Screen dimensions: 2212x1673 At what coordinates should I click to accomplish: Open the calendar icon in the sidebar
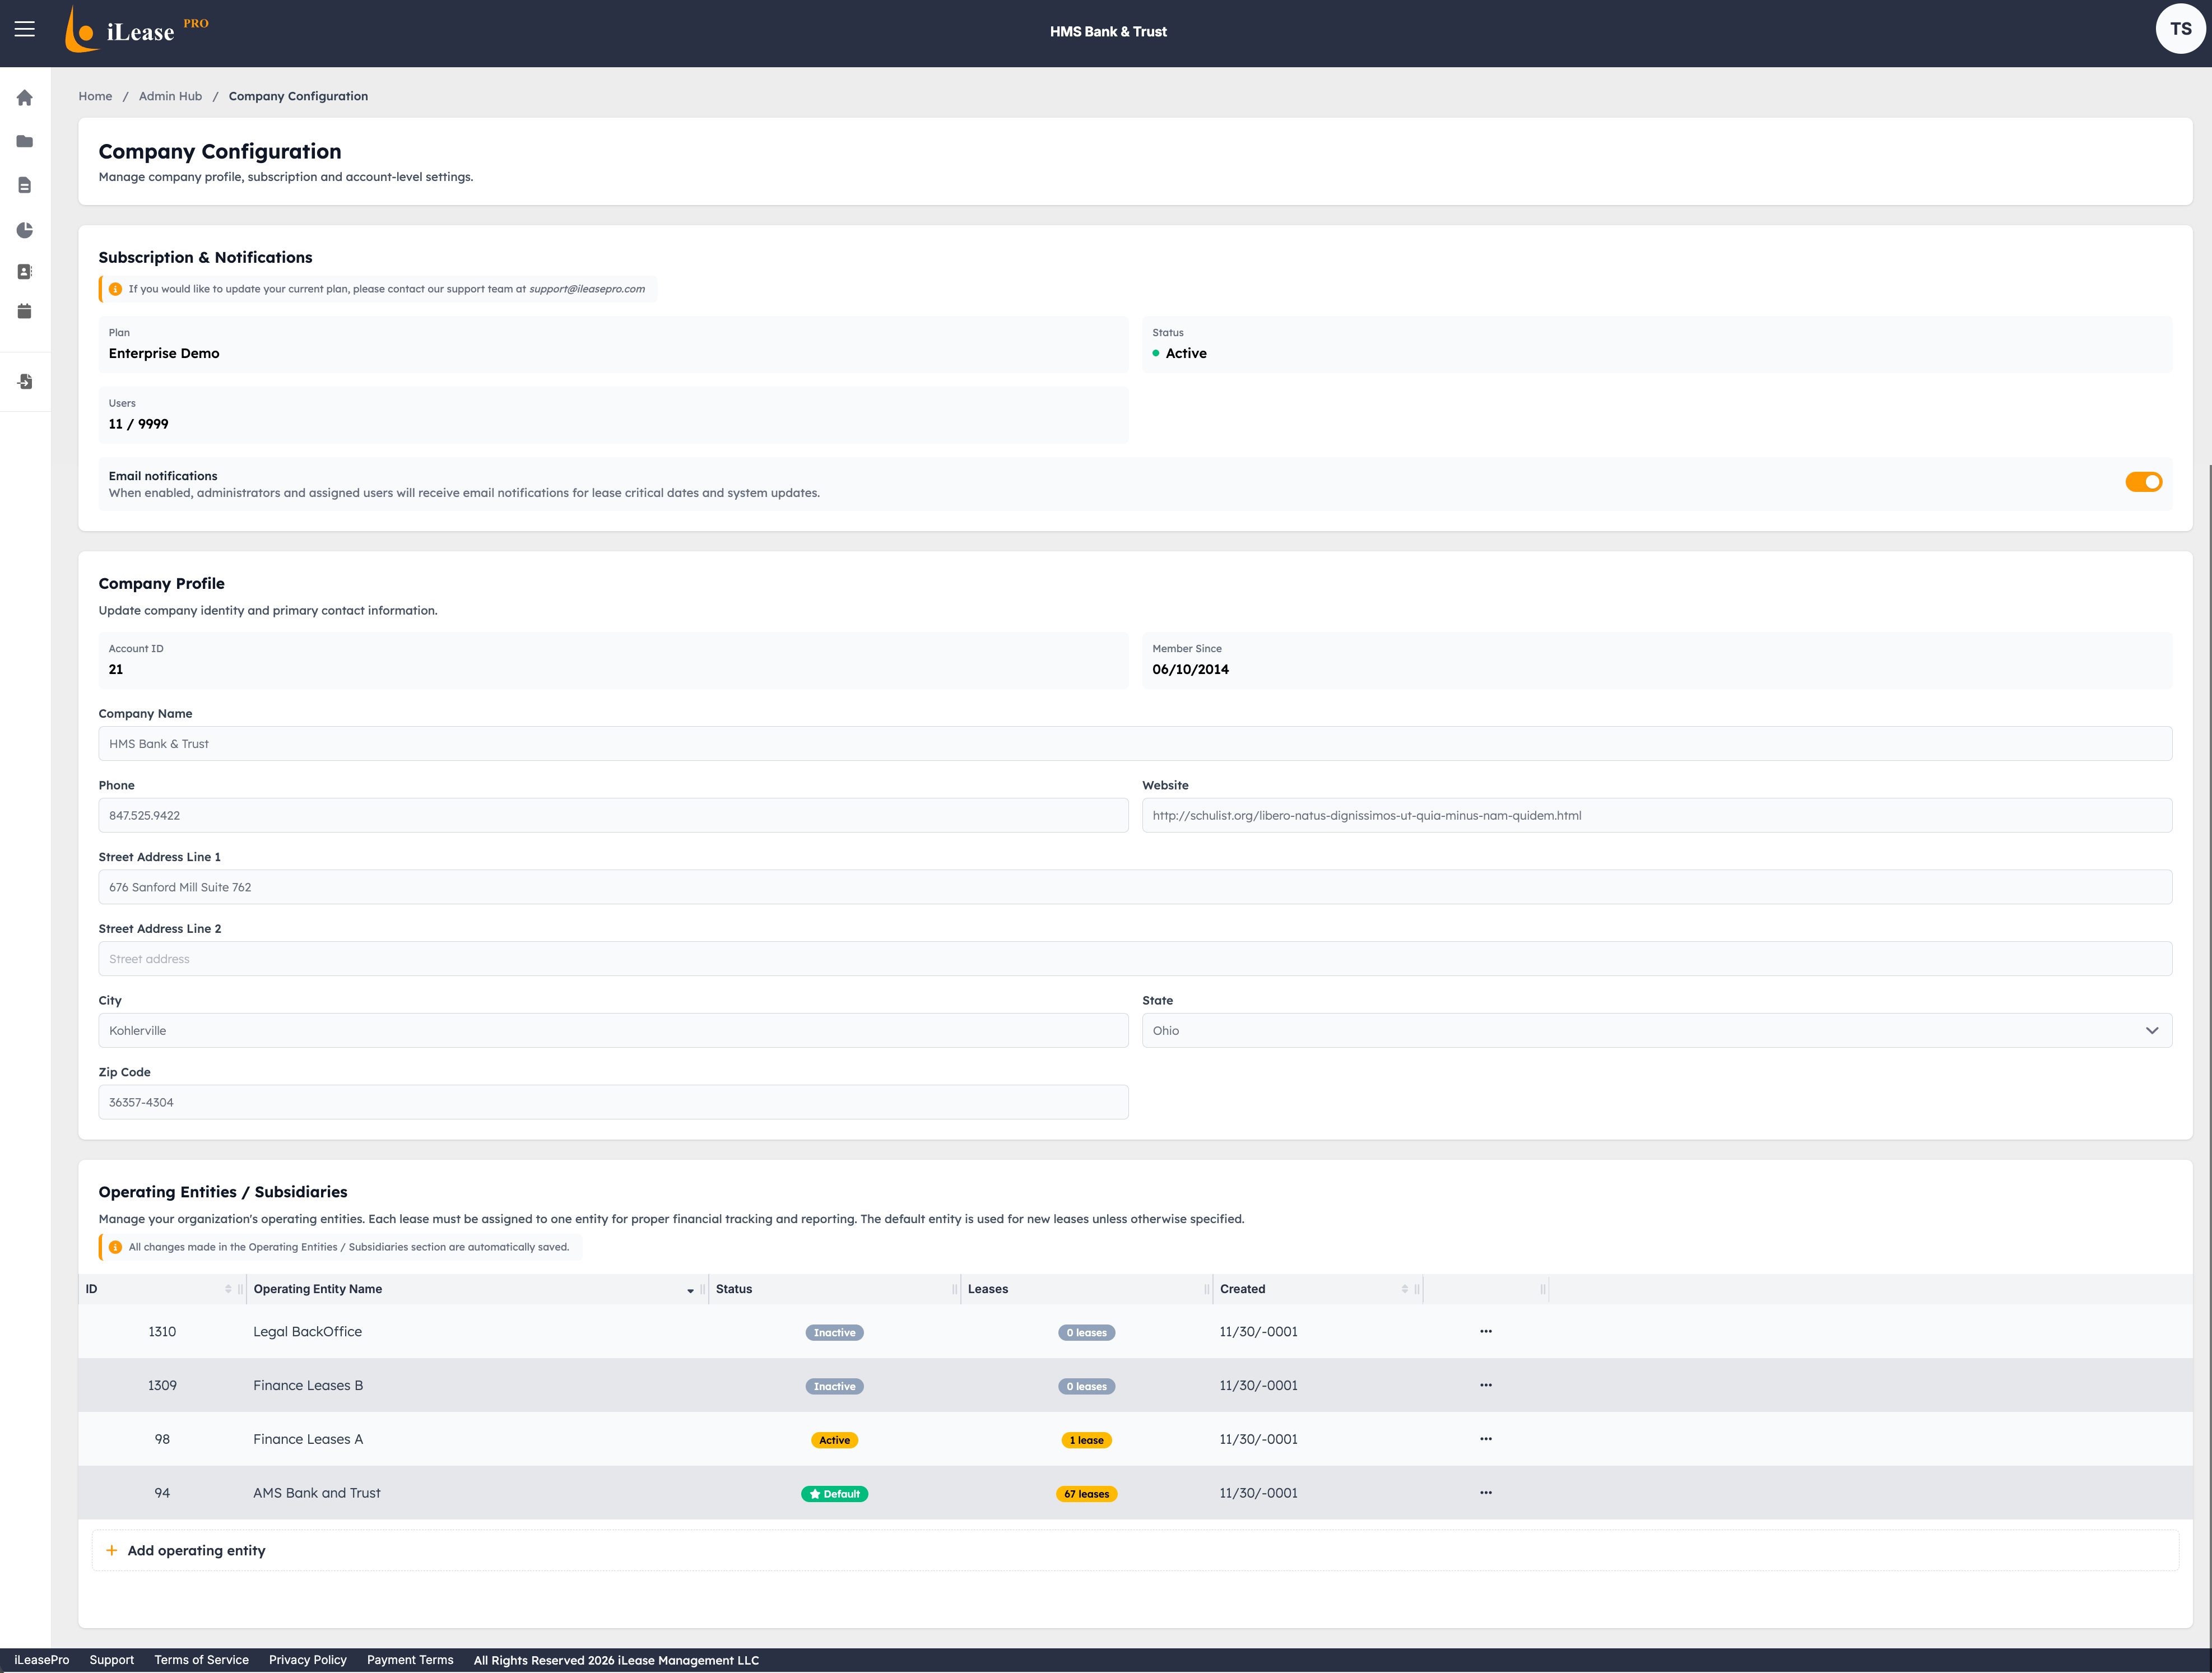[24, 311]
